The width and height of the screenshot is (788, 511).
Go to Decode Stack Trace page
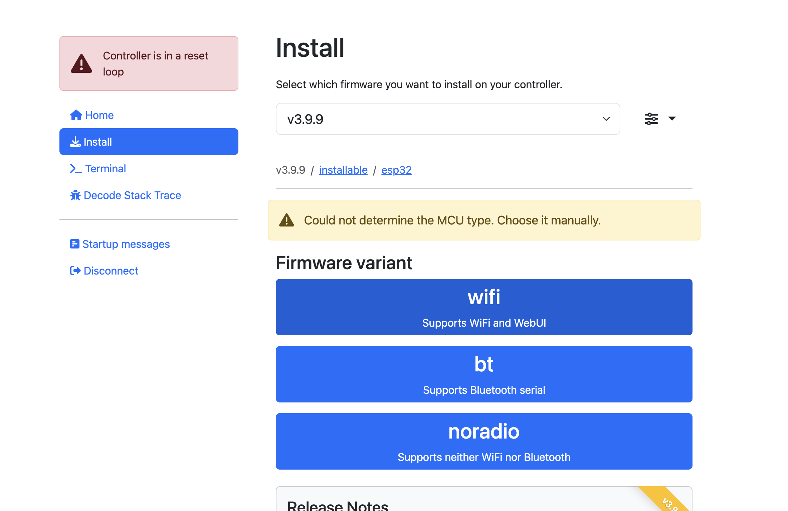(x=132, y=195)
